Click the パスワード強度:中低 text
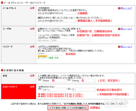Image resolution: width=136 pixels, height=111 pixels. click(49, 58)
